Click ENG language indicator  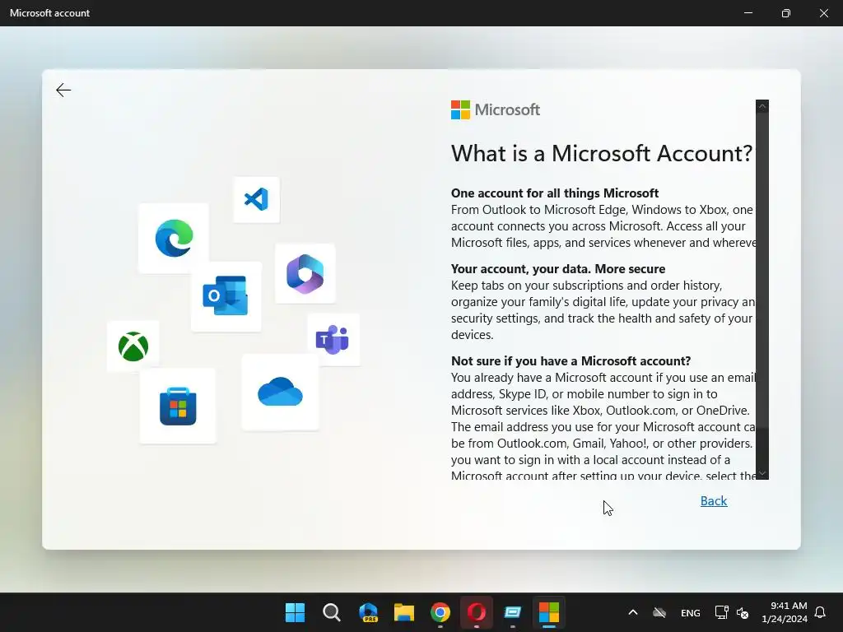pyautogui.click(x=691, y=612)
